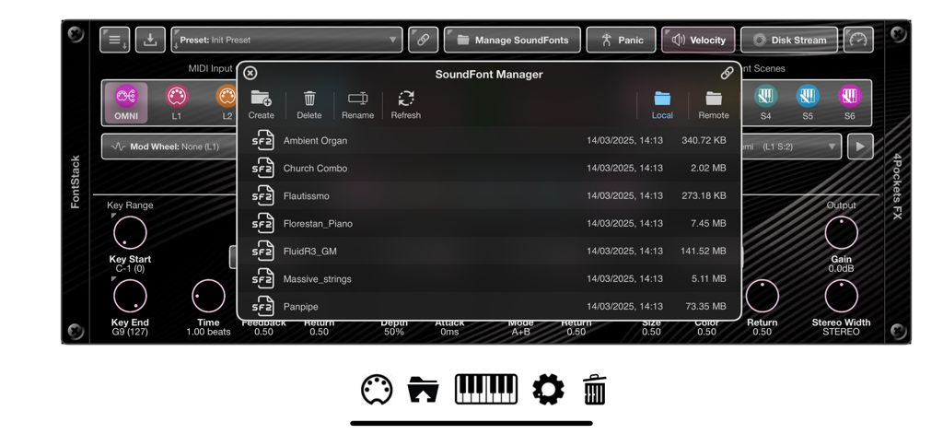Select the Church Combo soundfont
The width and height of the screenshot is (943, 434).
click(x=488, y=168)
